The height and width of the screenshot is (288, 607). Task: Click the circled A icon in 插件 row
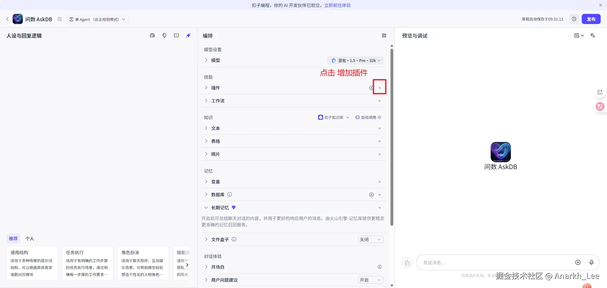[x=371, y=88]
